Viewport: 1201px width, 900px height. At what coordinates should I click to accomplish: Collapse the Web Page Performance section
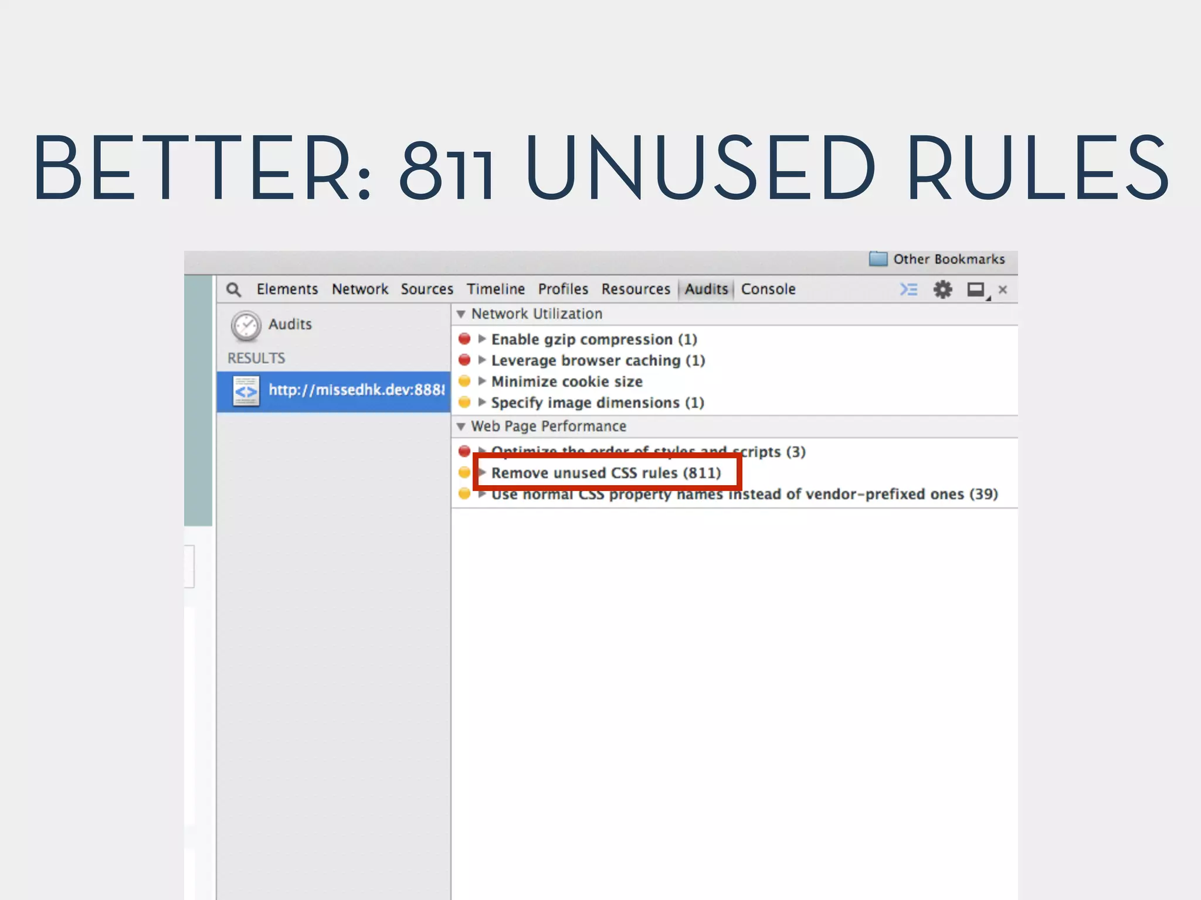(461, 427)
